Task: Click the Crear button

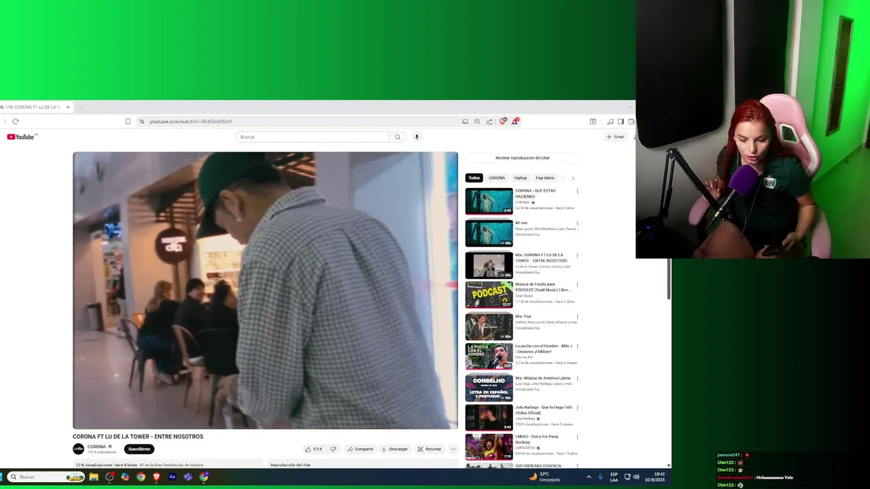Action: pyautogui.click(x=615, y=137)
